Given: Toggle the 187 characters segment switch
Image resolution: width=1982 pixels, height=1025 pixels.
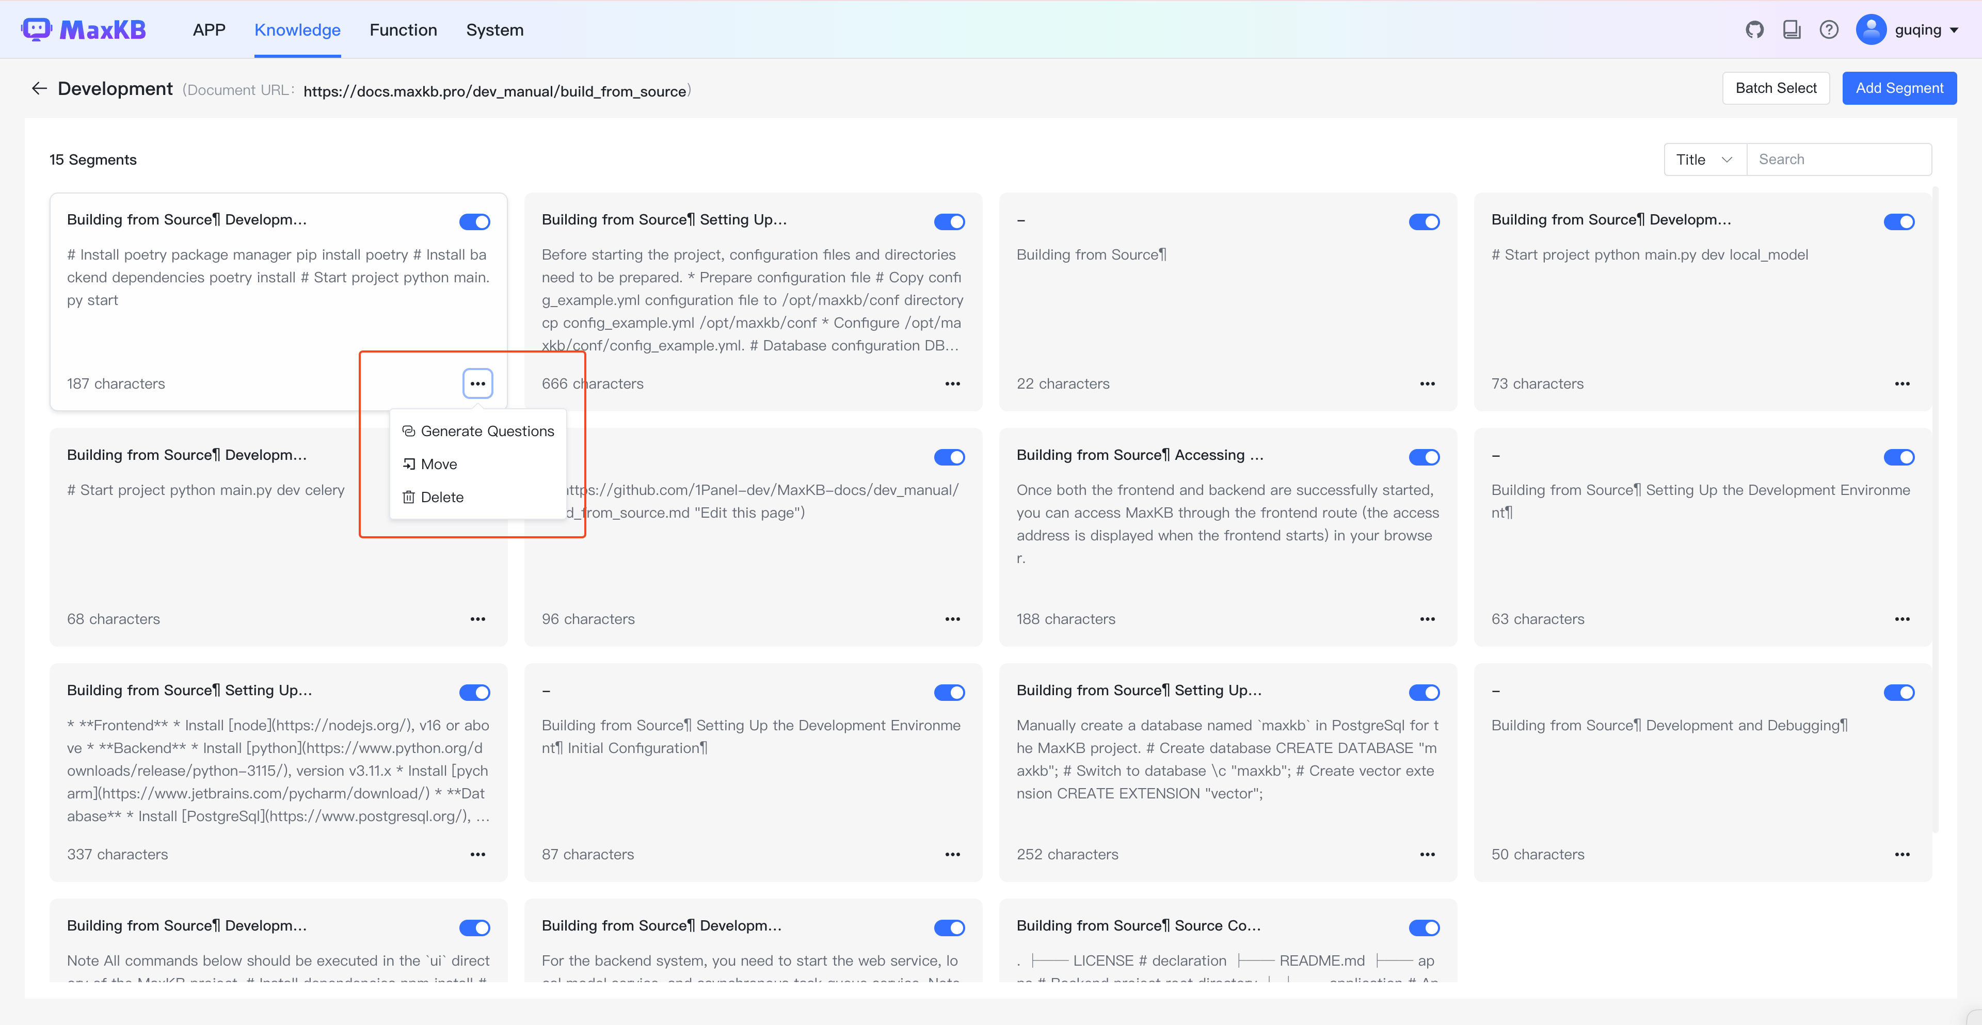Looking at the screenshot, I should click(475, 221).
